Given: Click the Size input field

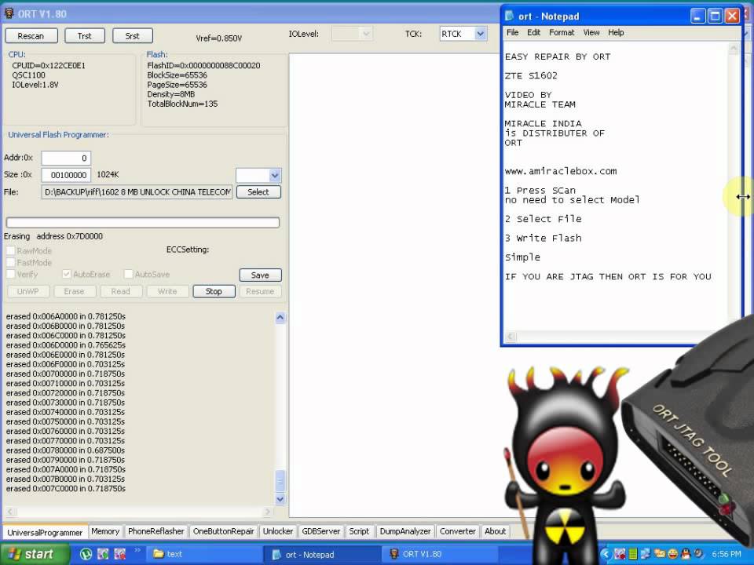Looking at the screenshot, I should coord(66,175).
